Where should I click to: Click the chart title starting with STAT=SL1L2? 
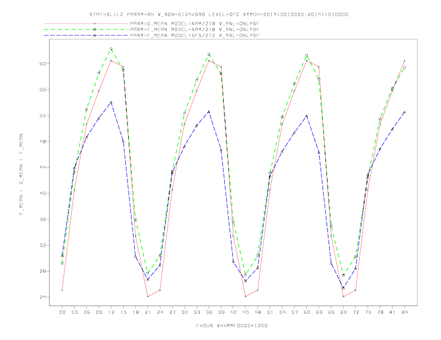[x=218, y=14]
